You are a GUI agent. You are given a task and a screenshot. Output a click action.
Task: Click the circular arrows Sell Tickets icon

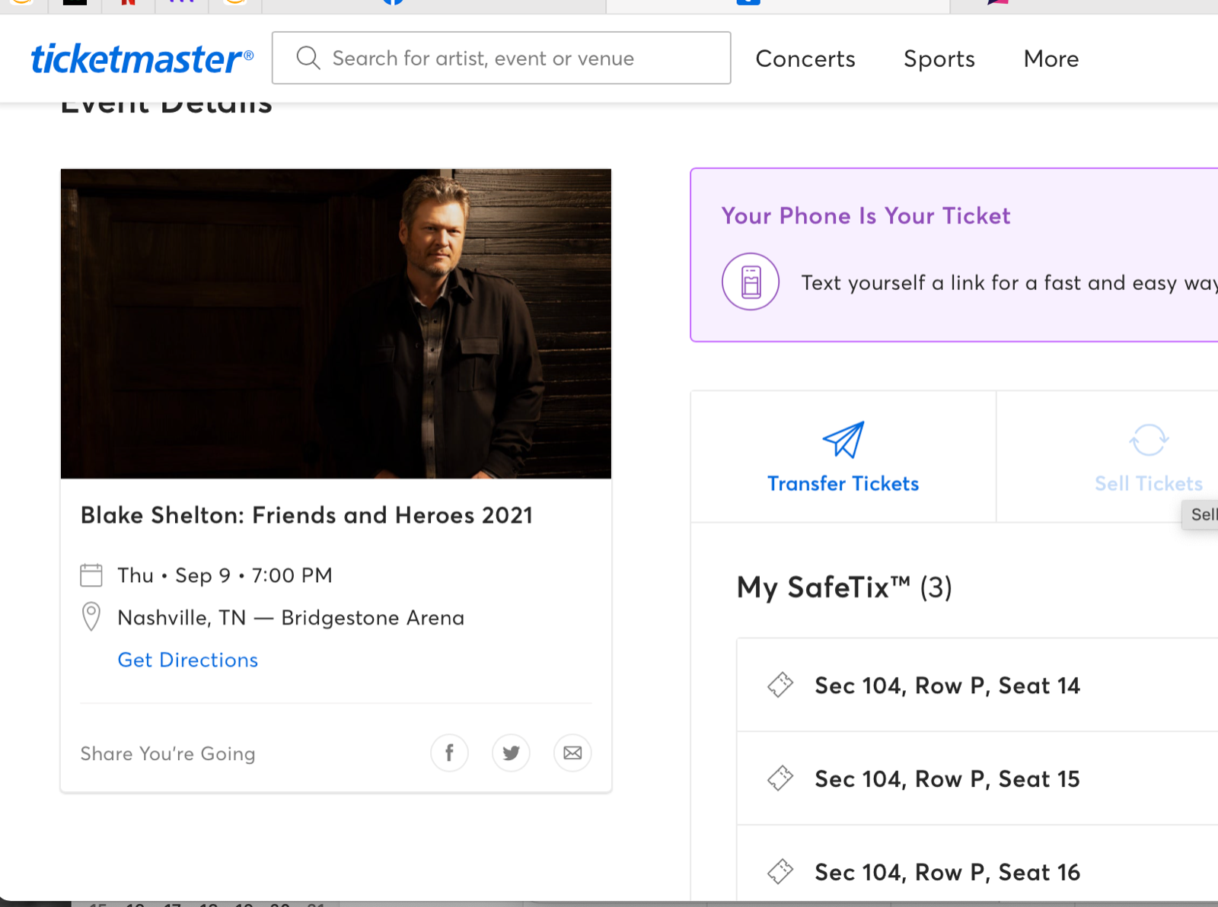pyautogui.click(x=1149, y=440)
